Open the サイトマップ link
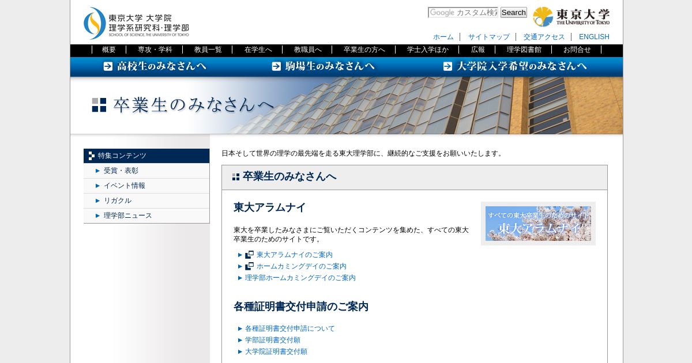 click(489, 37)
